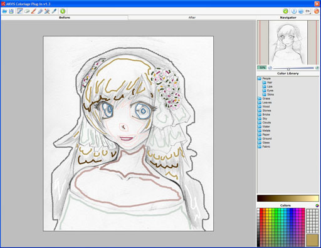Click the current tan color square
This screenshot has height=248, width=321.
tap(312, 240)
